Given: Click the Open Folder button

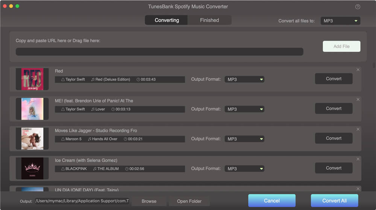Looking at the screenshot, I should click(189, 201).
